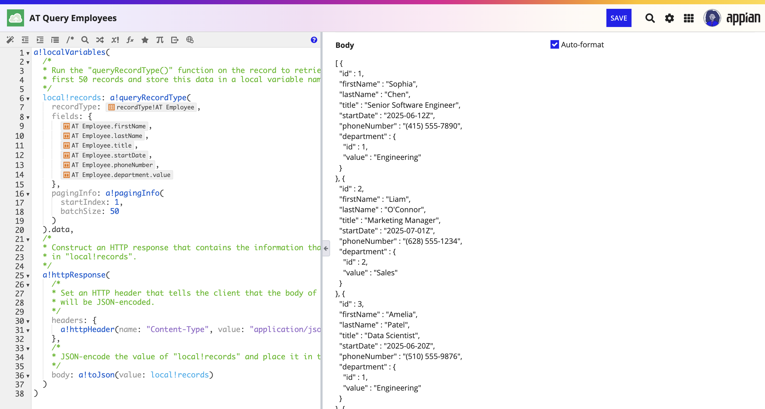The height and width of the screenshot is (409, 765).
Task: Click the recordType!AT Employee reference icon
Action: (x=111, y=107)
